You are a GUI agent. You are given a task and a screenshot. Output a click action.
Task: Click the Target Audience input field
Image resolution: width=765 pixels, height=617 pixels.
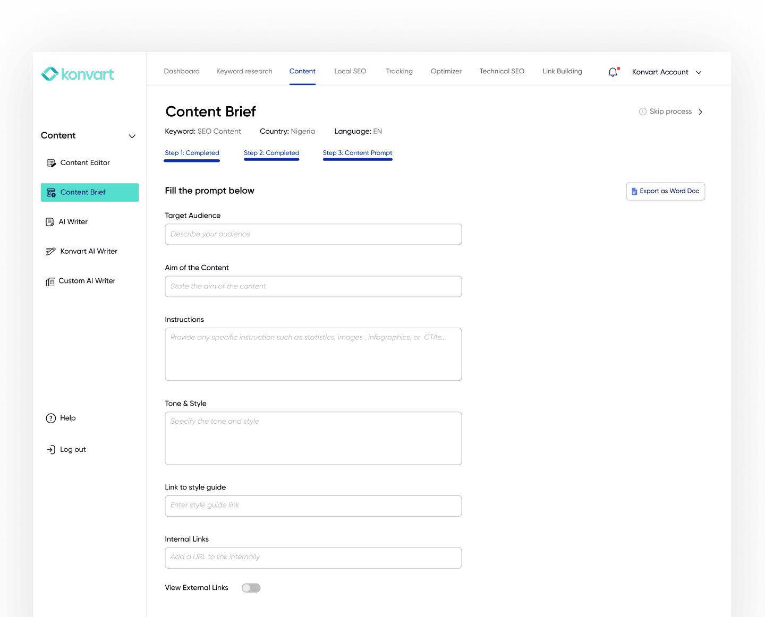tap(313, 234)
